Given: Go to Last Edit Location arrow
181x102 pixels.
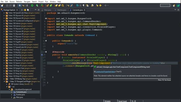Looking at the screenshot, I should pyautogui.click(x=97, y=5).
